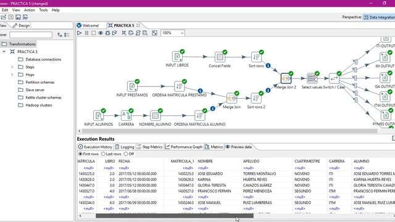
Task: Select the CARRERA step icon
Action: point(126,115)
